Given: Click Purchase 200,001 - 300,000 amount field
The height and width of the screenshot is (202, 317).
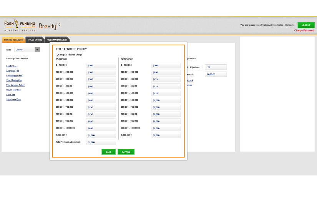Looking at the screenshot, I should pyautogui.click(x=101, y=79).
